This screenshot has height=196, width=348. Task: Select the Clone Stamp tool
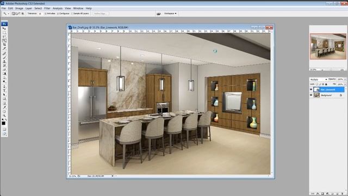point(4,62)
